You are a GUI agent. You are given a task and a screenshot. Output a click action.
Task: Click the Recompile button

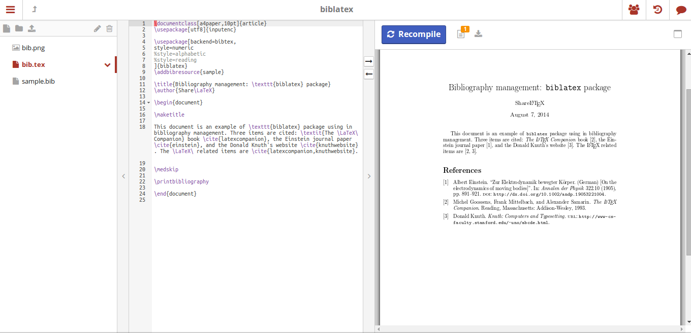[414, 34]
